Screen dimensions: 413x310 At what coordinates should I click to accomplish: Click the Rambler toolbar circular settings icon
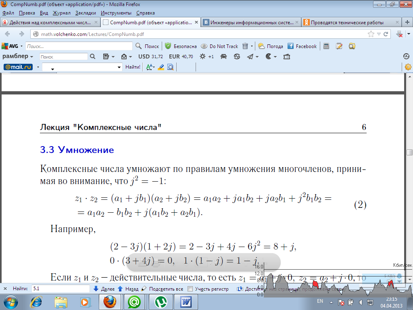[406, 56]
